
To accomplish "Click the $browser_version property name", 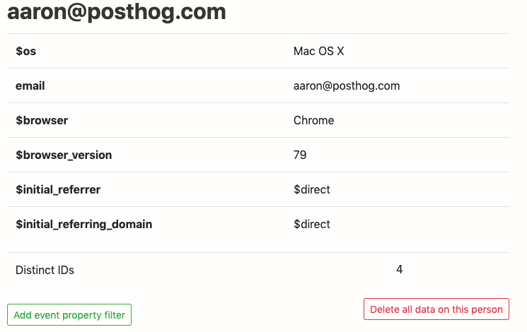I will point(64,155).
